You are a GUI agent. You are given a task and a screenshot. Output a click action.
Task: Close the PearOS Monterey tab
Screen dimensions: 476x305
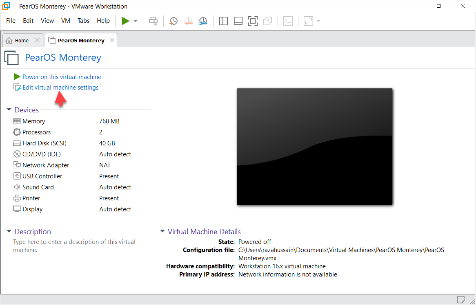click(111, 40)
